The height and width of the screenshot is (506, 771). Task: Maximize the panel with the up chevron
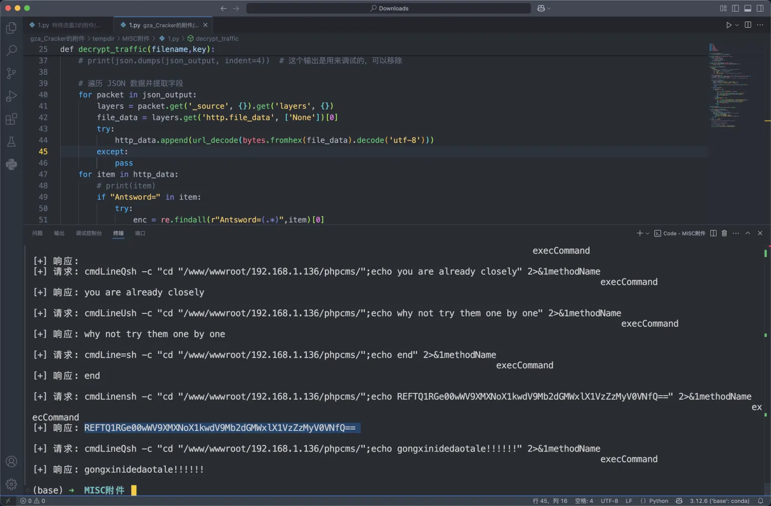748,233
